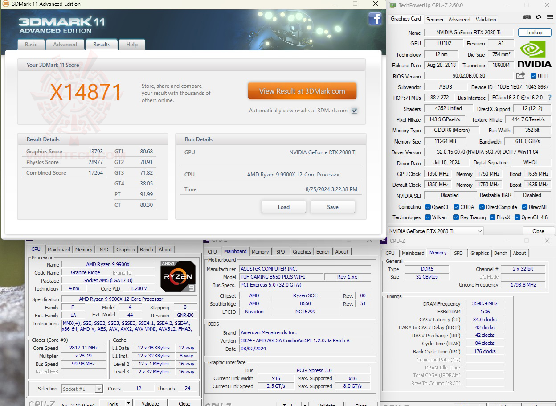Open the Bench tab in CPU-Z
The height and width of the screenshot is (406, 556).
click(146, 250)
